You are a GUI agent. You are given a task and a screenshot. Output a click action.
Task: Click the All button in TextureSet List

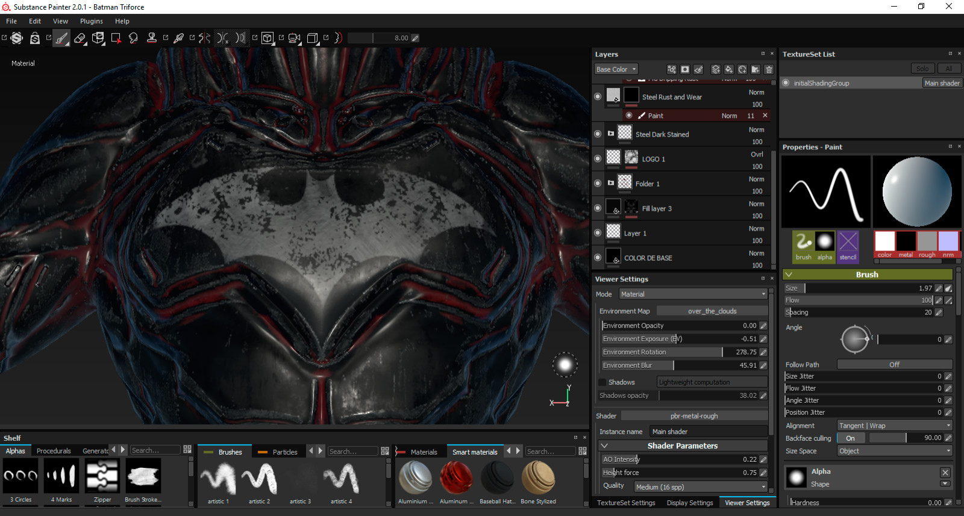pyautogui.click(x=949, y=69)
